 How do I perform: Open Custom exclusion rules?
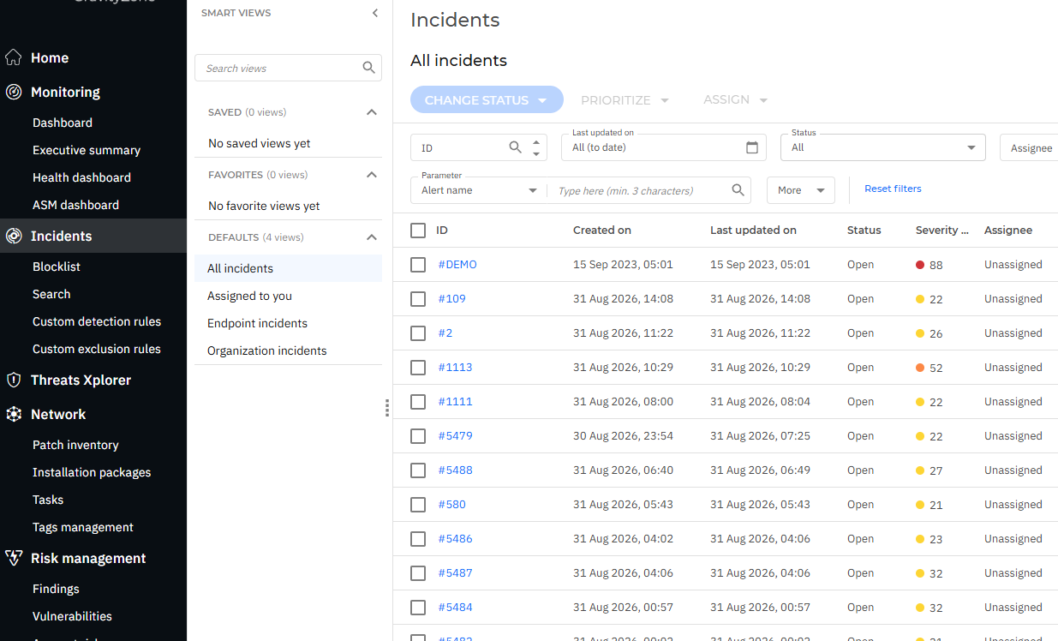97,349
